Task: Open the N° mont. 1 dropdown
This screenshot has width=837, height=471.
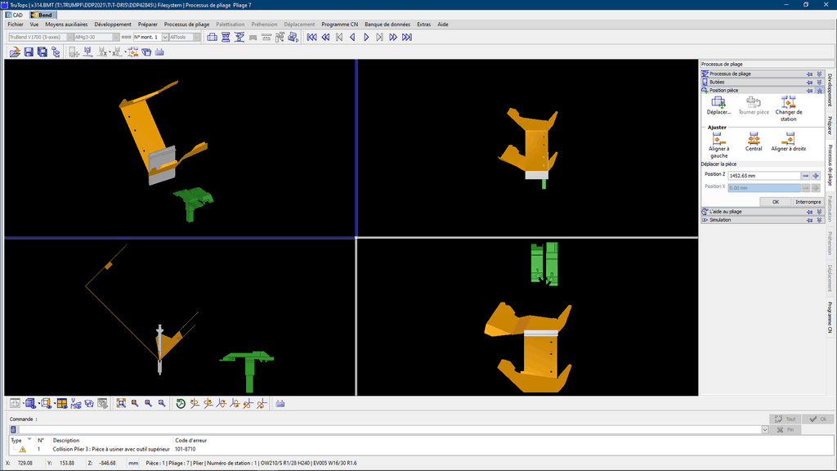Action: (x=165, y=37)
